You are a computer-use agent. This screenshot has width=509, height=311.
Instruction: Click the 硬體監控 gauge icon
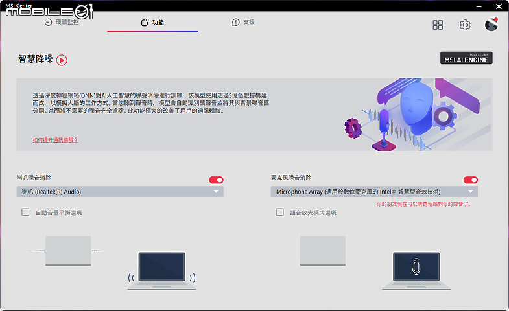tap(48, 23)
